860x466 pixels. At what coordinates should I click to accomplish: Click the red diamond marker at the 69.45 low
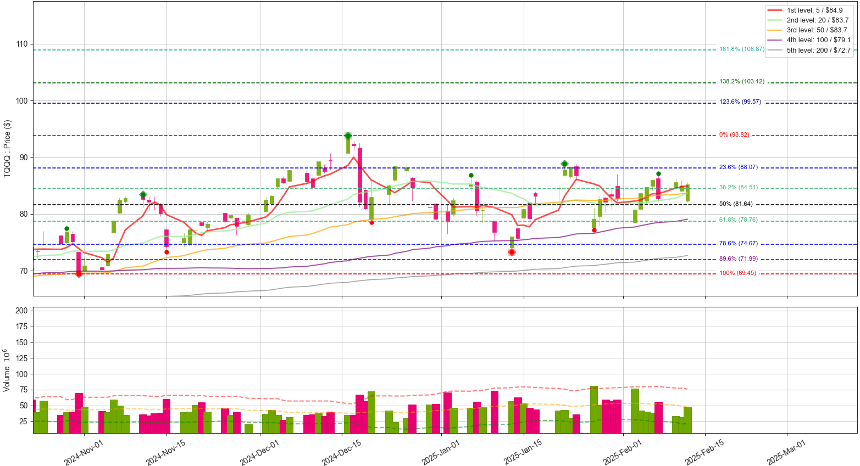[x=79, y=273]
